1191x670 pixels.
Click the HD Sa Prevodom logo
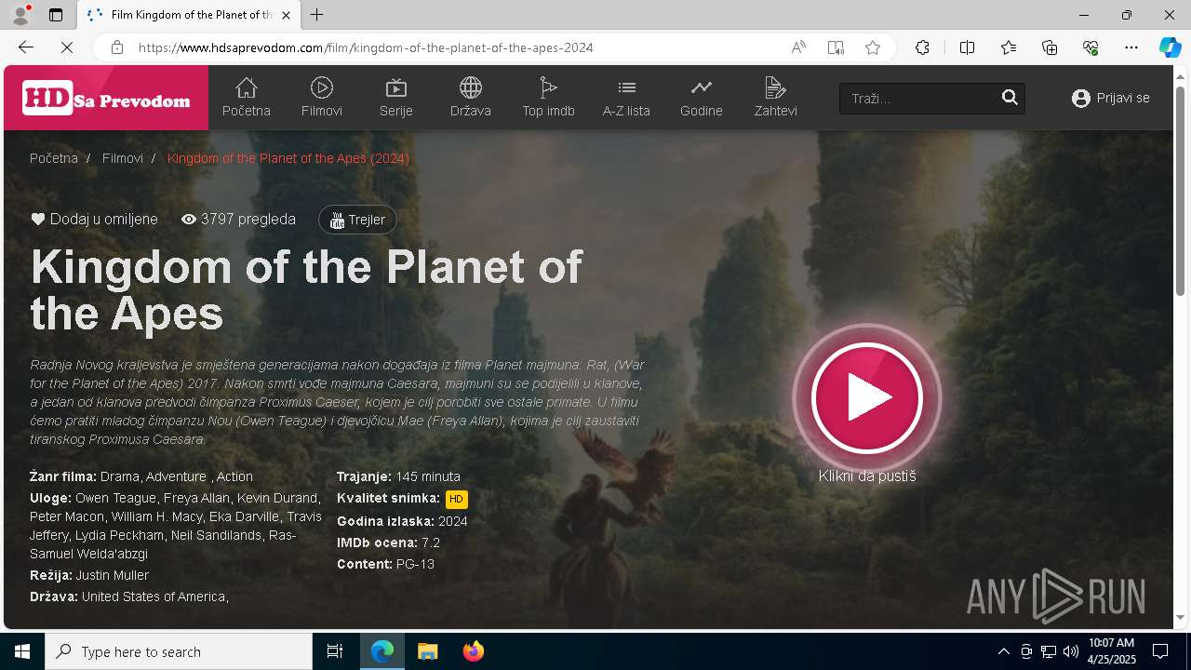pyautogui.click(x=106, y=98)
